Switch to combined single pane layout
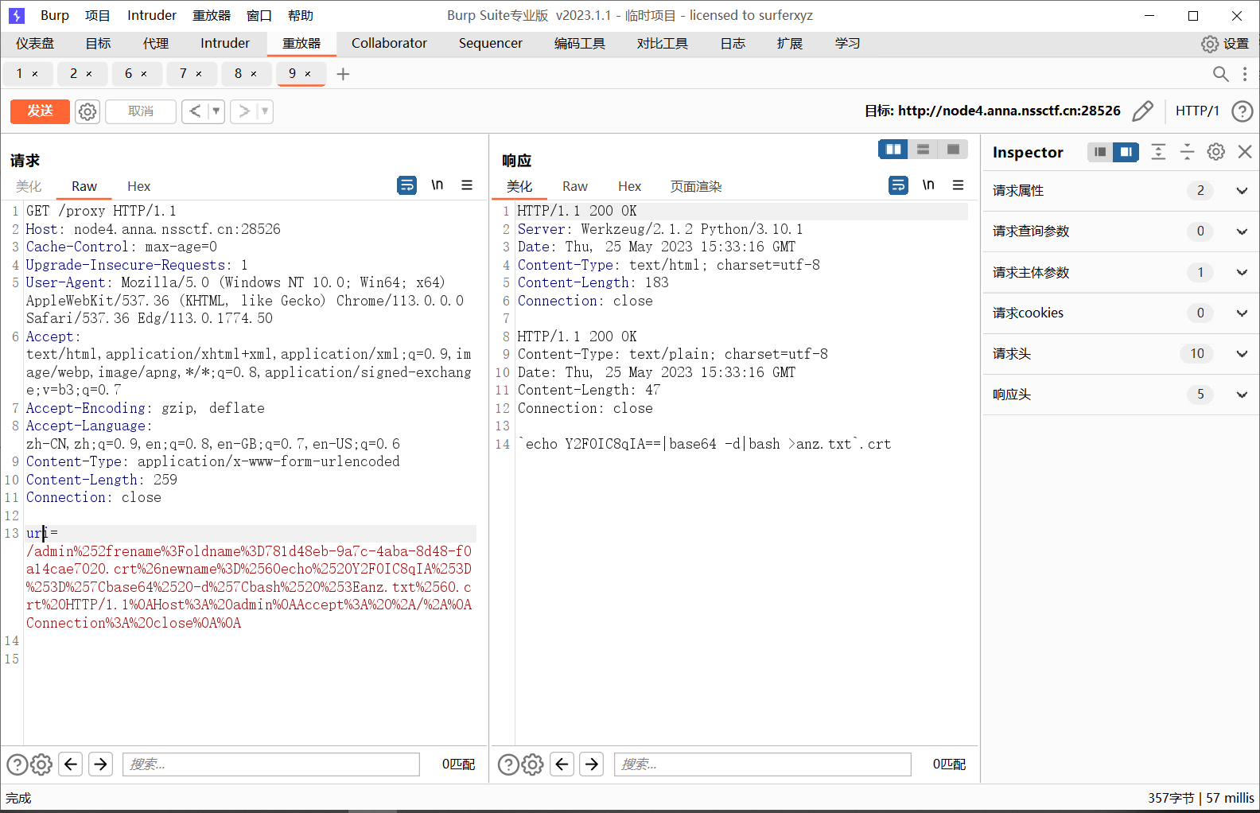Screen dimensions: 1260x813 pyautogui.click(x=953, y=150)
